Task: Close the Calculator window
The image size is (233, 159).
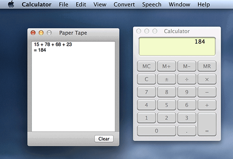Action: coord(139,31)
